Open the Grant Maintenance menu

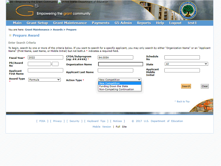point(70,23)
